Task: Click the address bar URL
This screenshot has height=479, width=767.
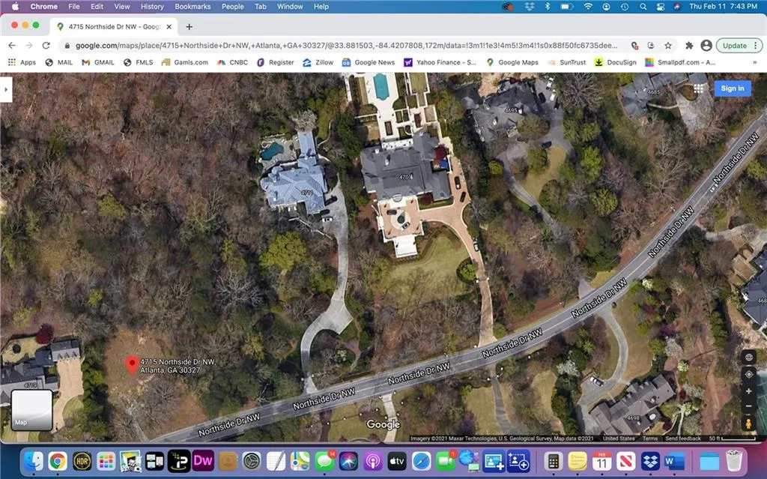Action: pyautogui.click(x=346, y=46)
